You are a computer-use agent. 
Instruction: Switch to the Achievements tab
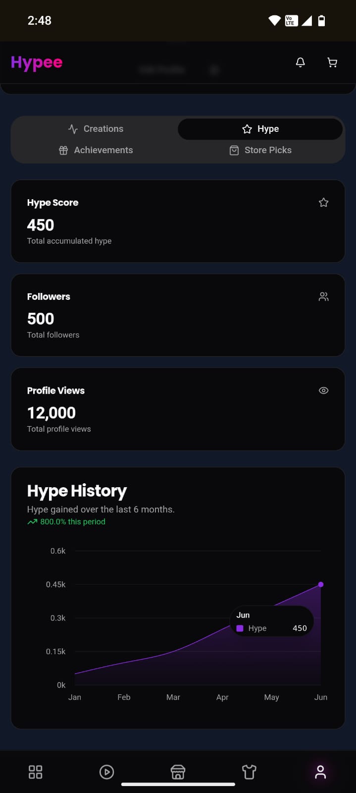pyautogui.click(x=96, y=150)
